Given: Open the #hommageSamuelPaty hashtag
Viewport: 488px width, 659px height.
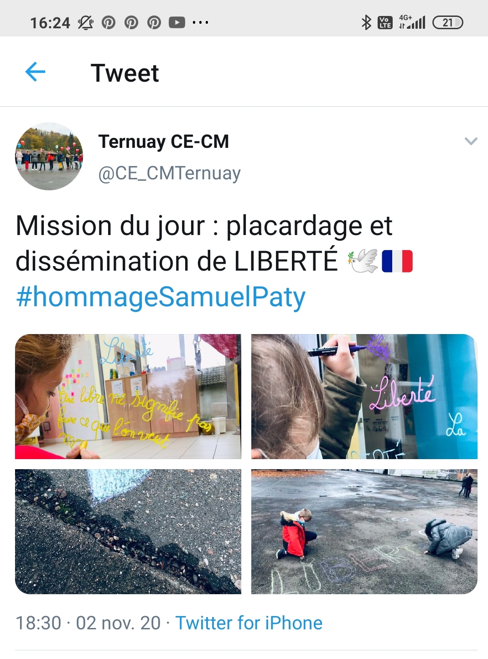Looking at the screenshot, I should pyautogui.click(x=161, y=297).
